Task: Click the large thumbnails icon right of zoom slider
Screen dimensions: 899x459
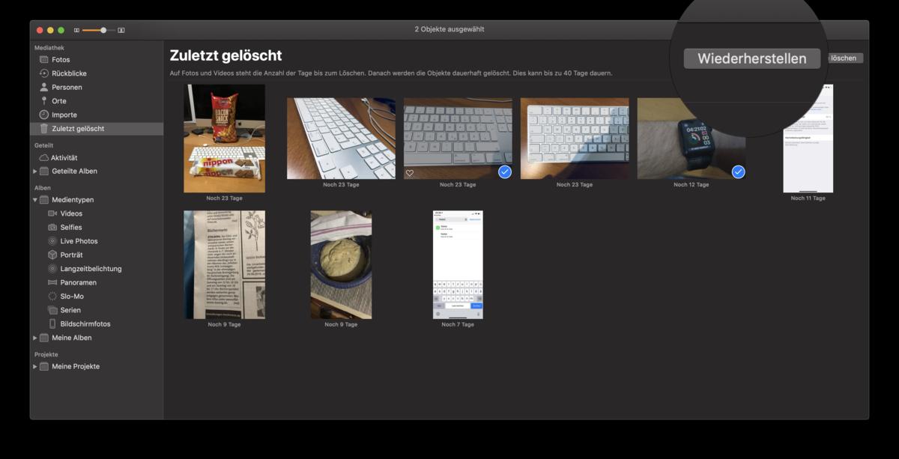Action: (121, 30)
